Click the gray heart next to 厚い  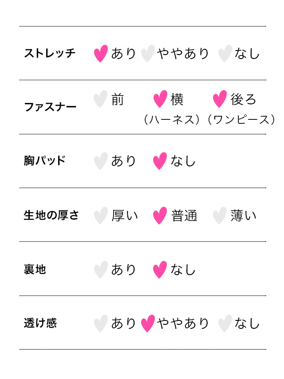coord(101,216)
